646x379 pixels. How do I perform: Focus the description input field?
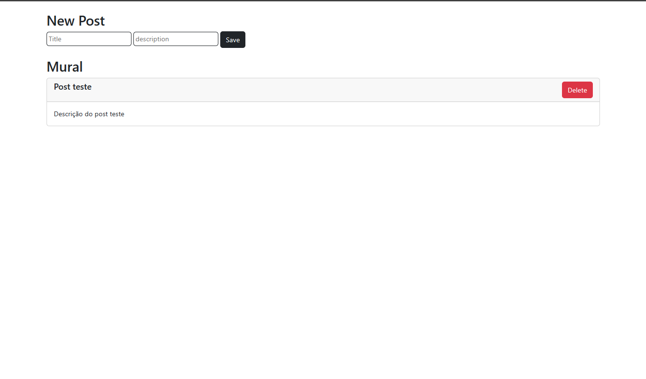pyautogui.click(x=176, y=39)
